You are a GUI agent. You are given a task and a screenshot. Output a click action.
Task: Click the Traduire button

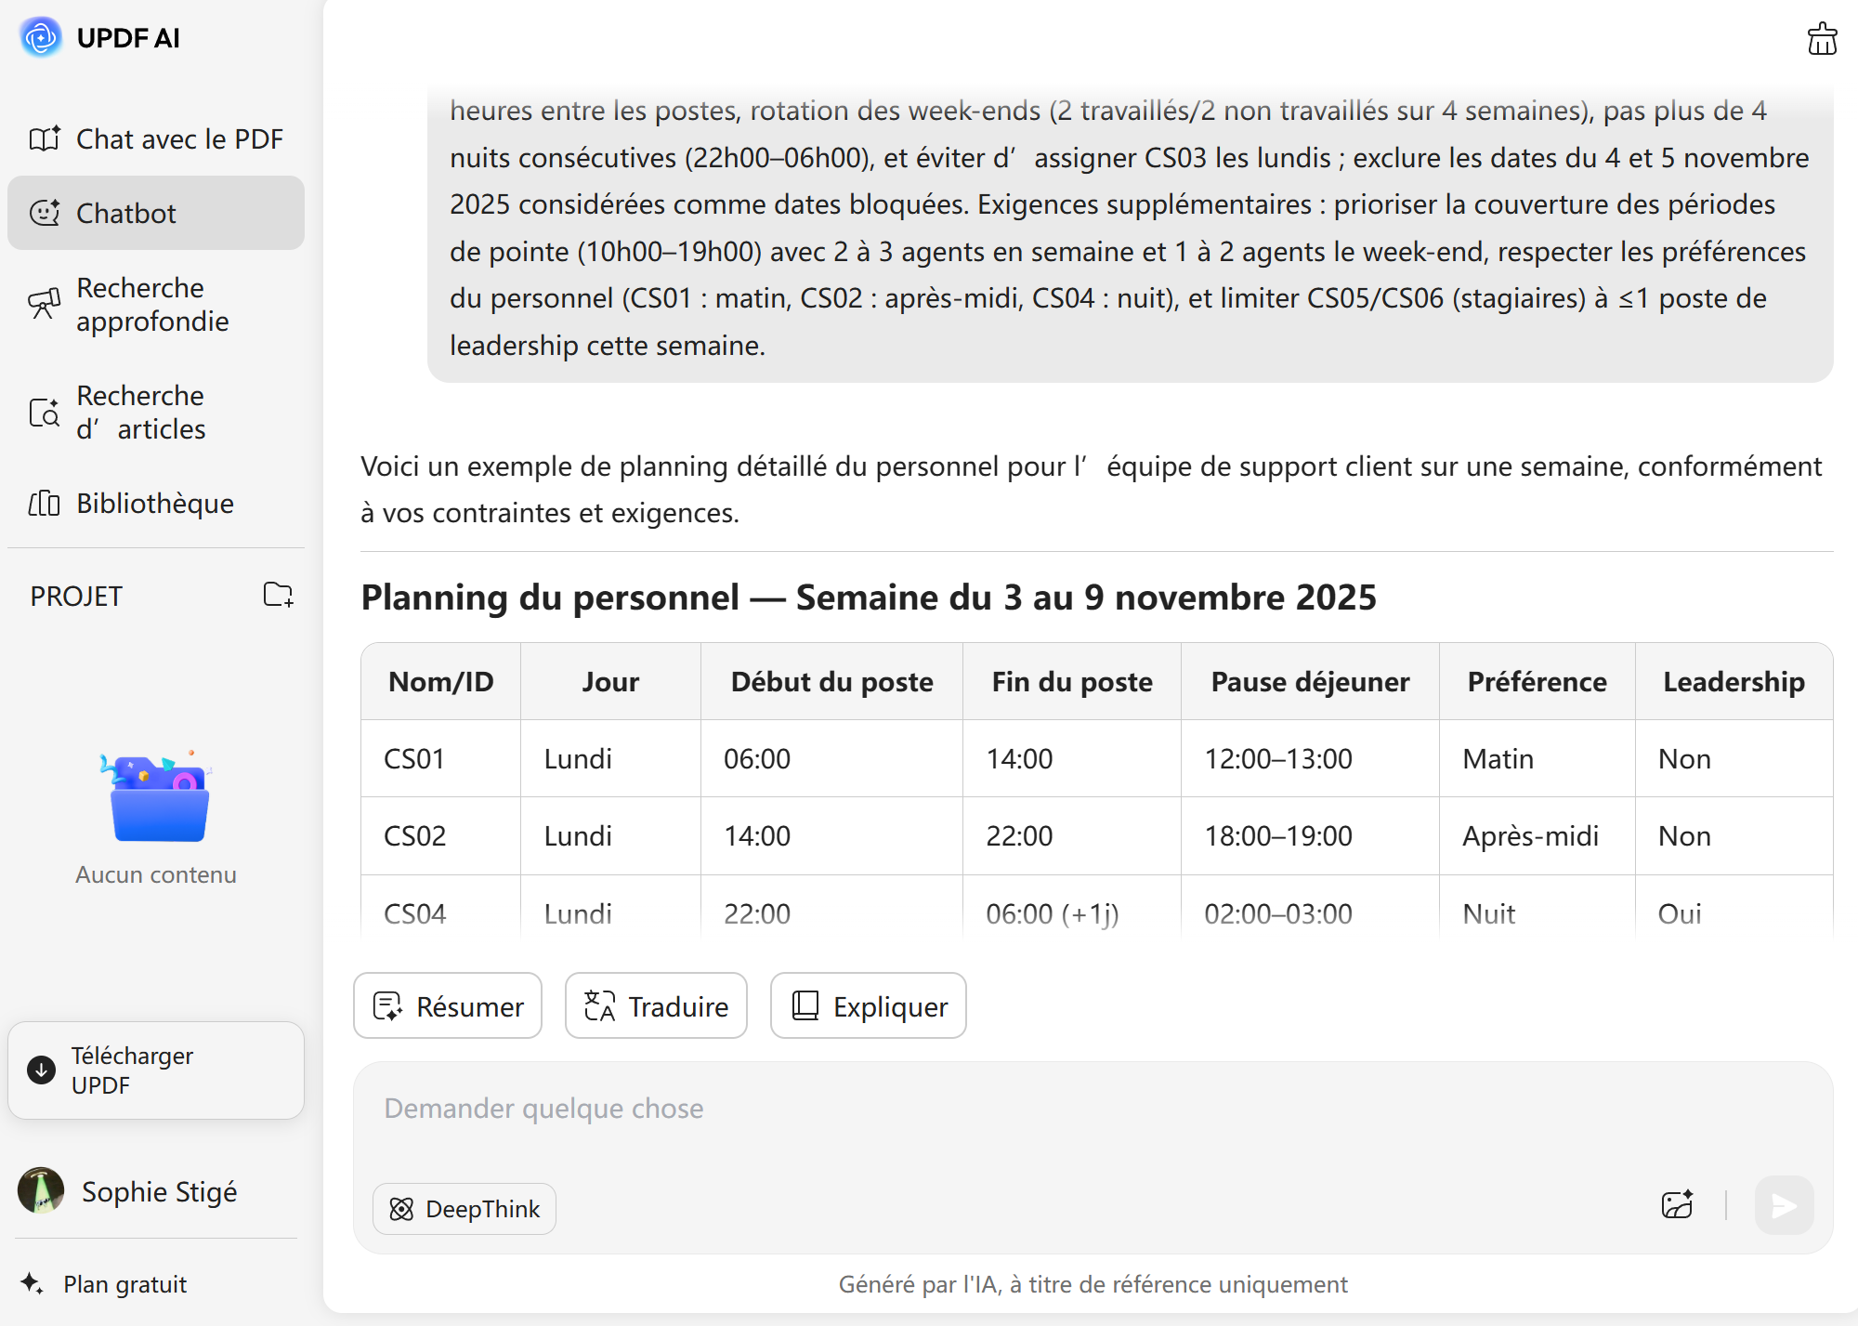pos(656,1006)
